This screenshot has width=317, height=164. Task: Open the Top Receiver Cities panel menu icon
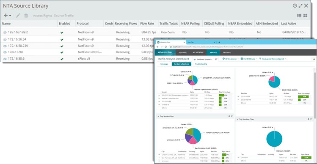click(x=311, y=119)
